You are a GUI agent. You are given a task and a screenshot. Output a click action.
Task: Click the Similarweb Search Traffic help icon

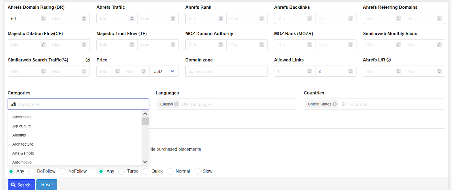pos(88,60)
